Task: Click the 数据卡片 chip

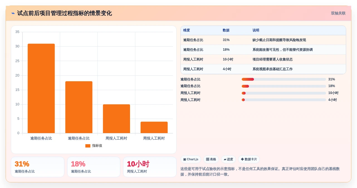Action: point(249,159)
